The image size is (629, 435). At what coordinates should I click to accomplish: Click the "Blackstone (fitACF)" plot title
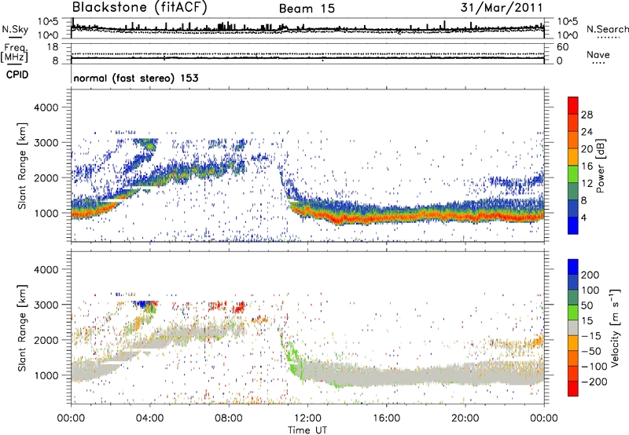point(139,8)
